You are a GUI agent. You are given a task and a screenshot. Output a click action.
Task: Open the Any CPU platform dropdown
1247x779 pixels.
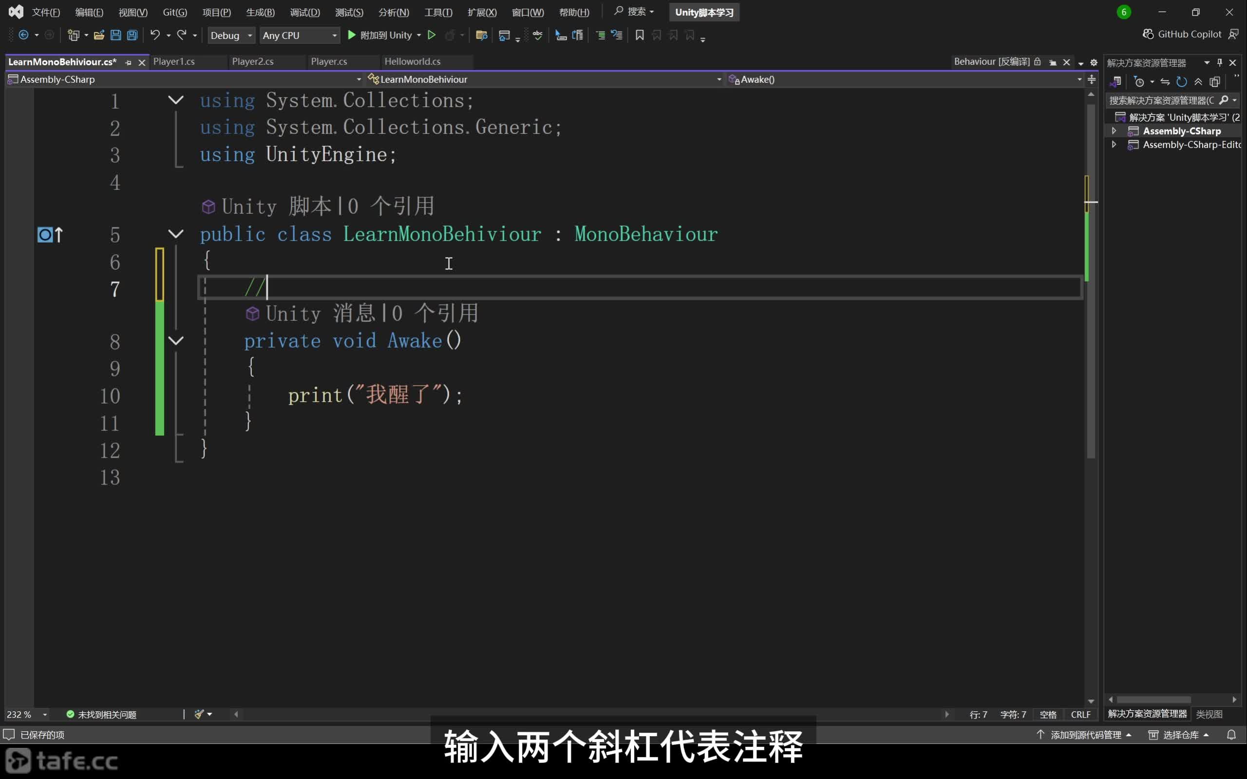pos(300,35)
